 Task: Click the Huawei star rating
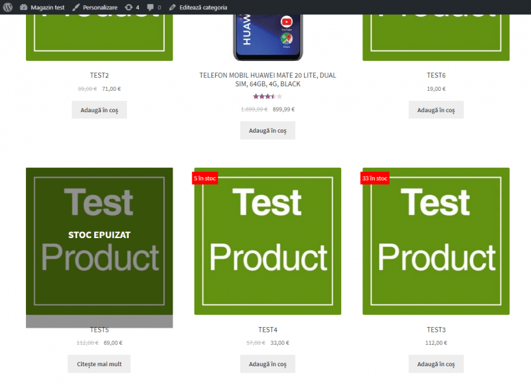click(x=267, y=96)
